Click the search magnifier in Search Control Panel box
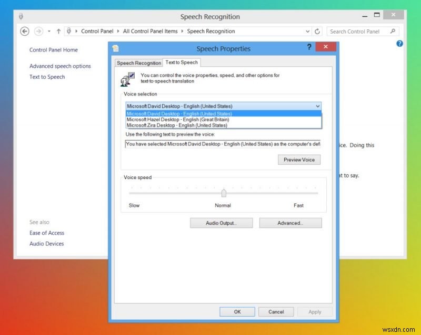The width and height of the screenshot is (421, 335). [393, 32]
